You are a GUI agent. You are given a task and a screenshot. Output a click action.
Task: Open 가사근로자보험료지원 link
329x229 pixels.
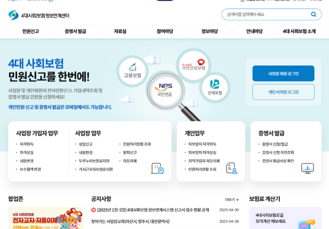(96, 169)
